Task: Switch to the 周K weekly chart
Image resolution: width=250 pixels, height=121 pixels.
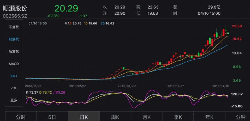Action: click(115, 117)
